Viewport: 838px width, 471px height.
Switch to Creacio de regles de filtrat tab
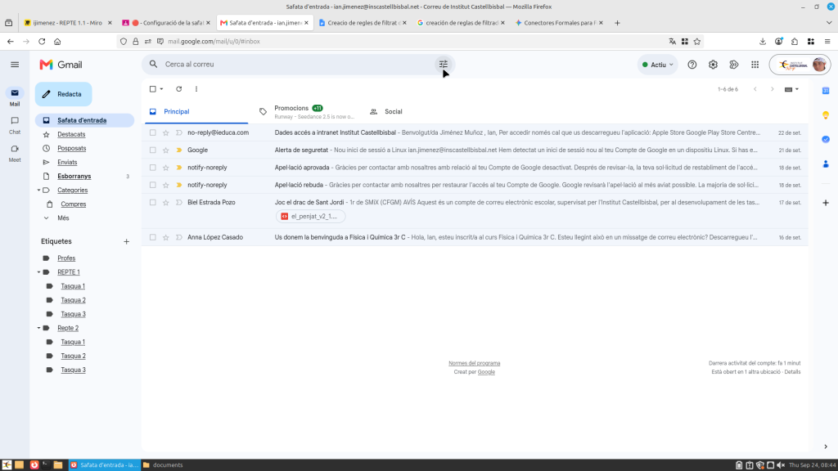click(363, 23)
